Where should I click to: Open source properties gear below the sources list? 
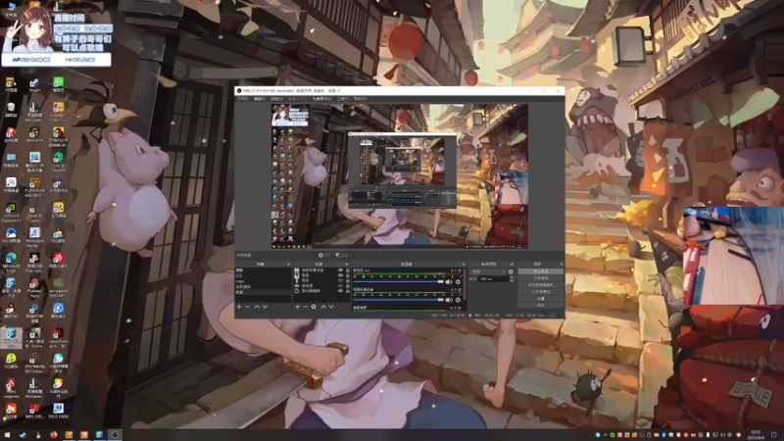click(314, 307)
